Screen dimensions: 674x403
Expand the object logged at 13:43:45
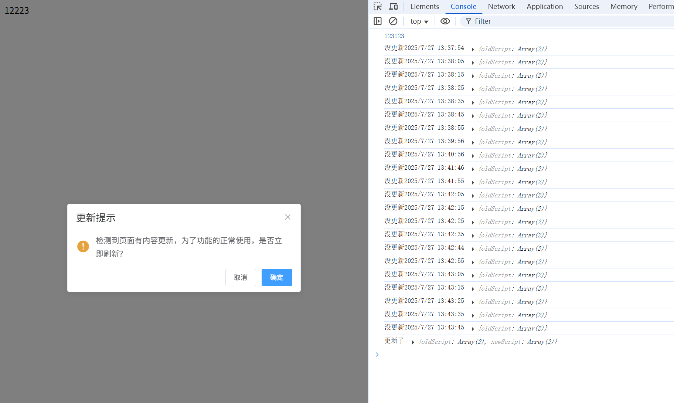473,329
